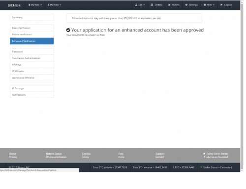The image size is (246, 189).
Task: Click the Orders calendar icon
Action: coord(152,5)
